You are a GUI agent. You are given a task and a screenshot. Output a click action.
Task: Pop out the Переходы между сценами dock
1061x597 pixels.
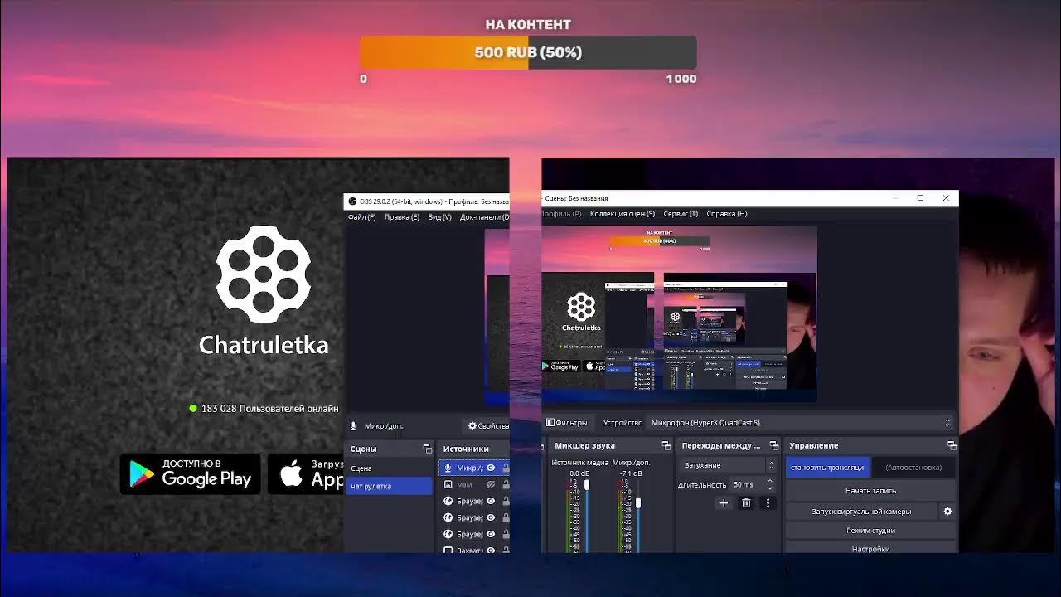(774, 446)
